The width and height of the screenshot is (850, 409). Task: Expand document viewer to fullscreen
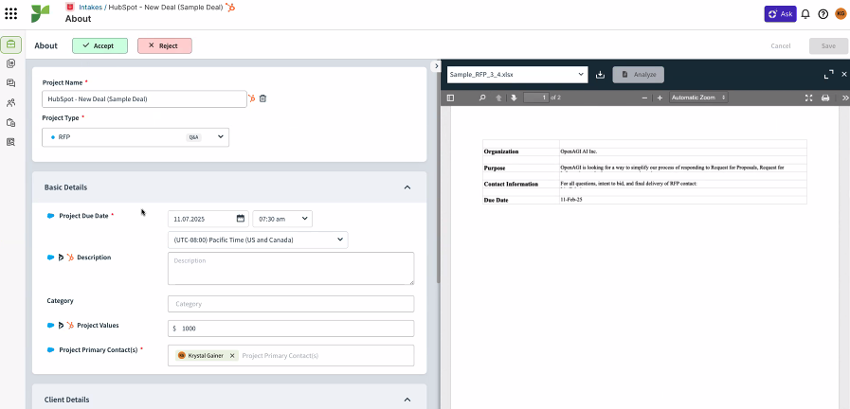click(x=828, y=75)
